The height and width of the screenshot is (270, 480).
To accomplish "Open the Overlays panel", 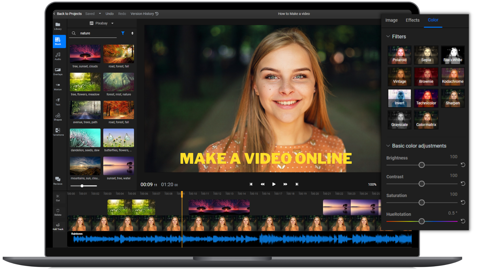I will 58,71.
